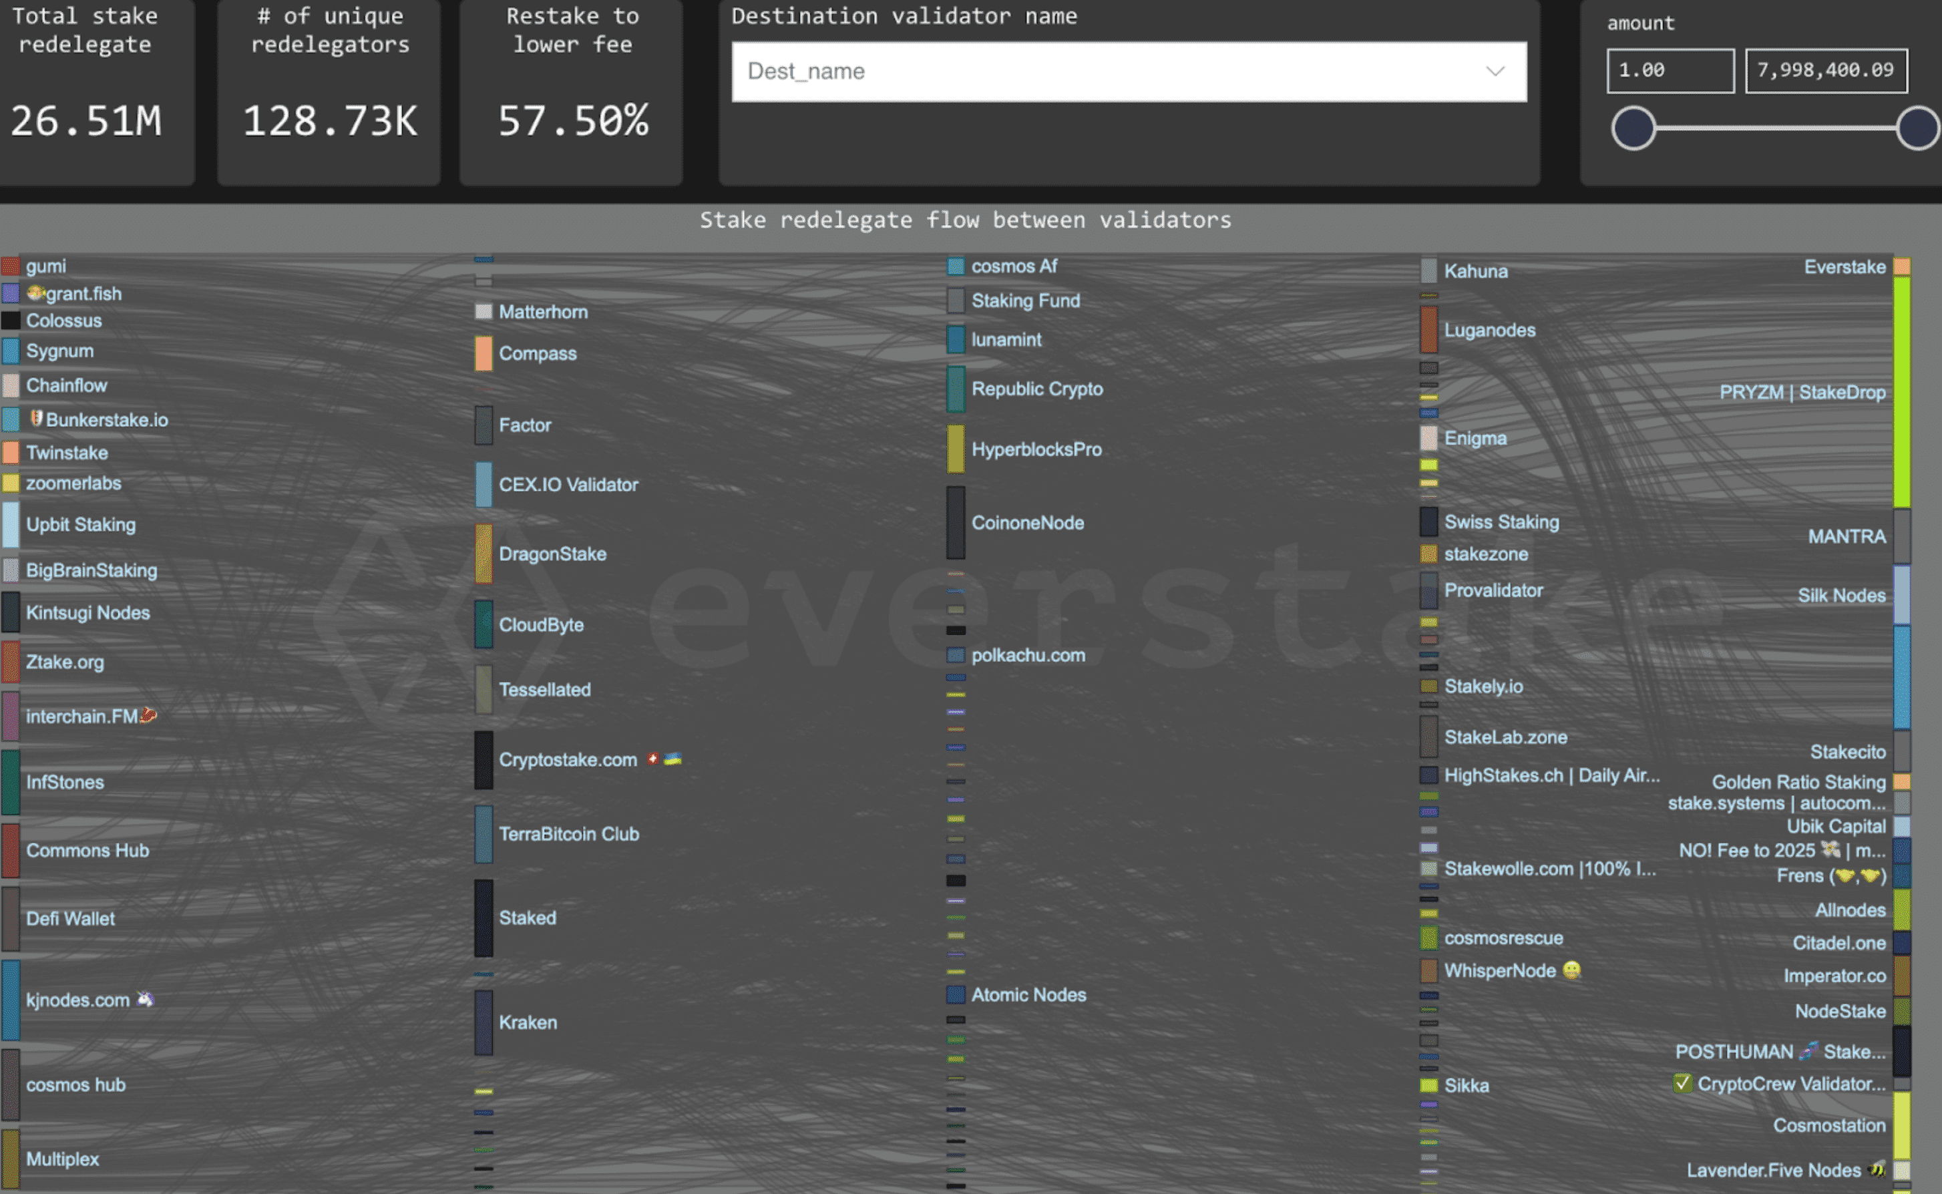
Task: Select the CloudByte node bar
Action: pos(483,624)
